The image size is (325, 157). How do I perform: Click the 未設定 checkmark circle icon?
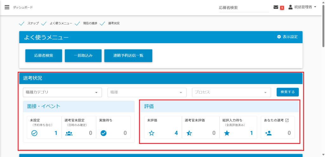coord(34,133)
